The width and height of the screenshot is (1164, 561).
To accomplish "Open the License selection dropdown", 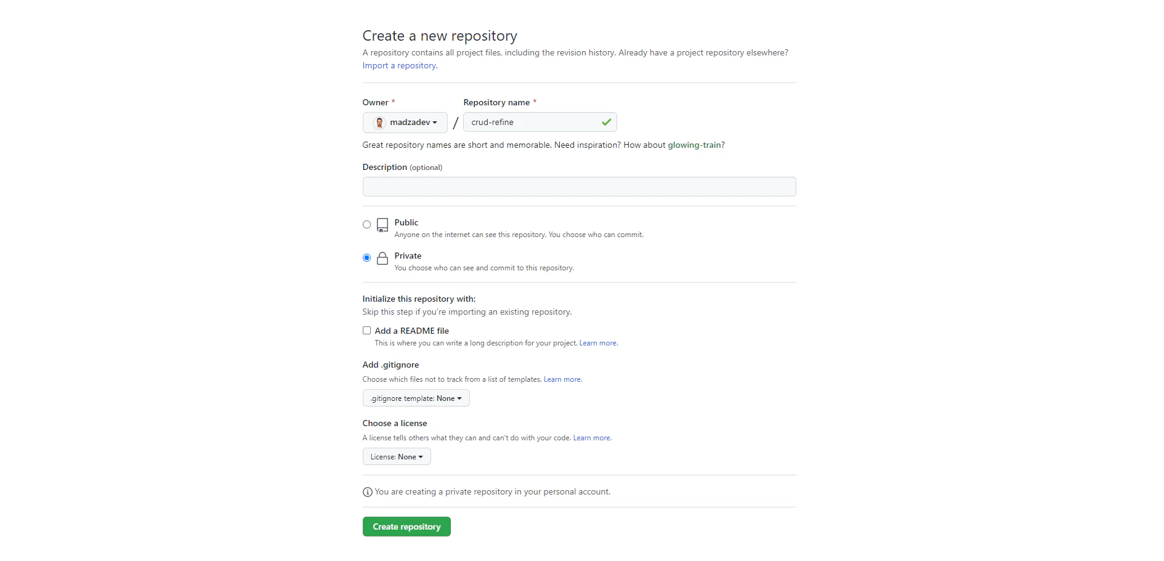I will click(x=396, y=456).
